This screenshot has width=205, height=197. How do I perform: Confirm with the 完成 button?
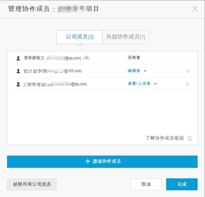point(182,184)
